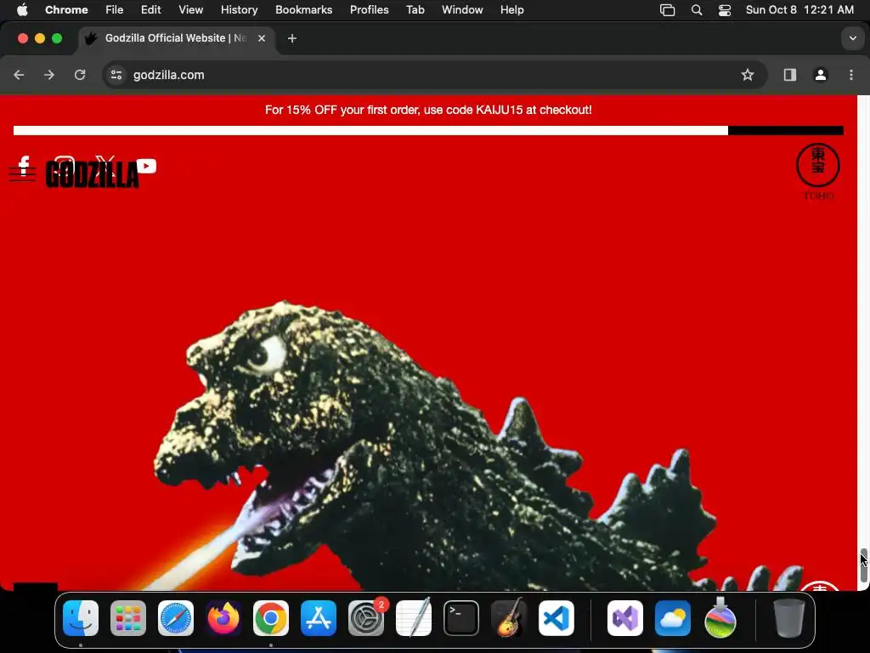Open Chrome's three-dot menu
This screenshot has height=653, width=870.
point(851,75)
